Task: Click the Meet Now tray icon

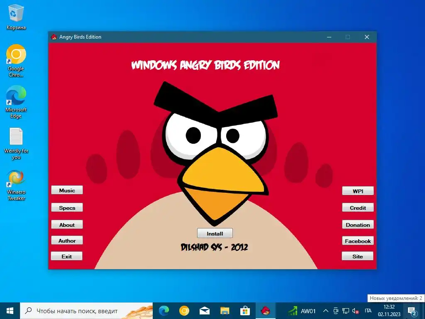Action: point(336,311)
